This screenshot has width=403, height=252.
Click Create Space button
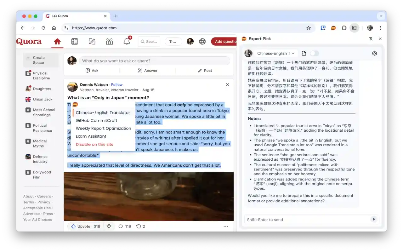click(41, 60)
